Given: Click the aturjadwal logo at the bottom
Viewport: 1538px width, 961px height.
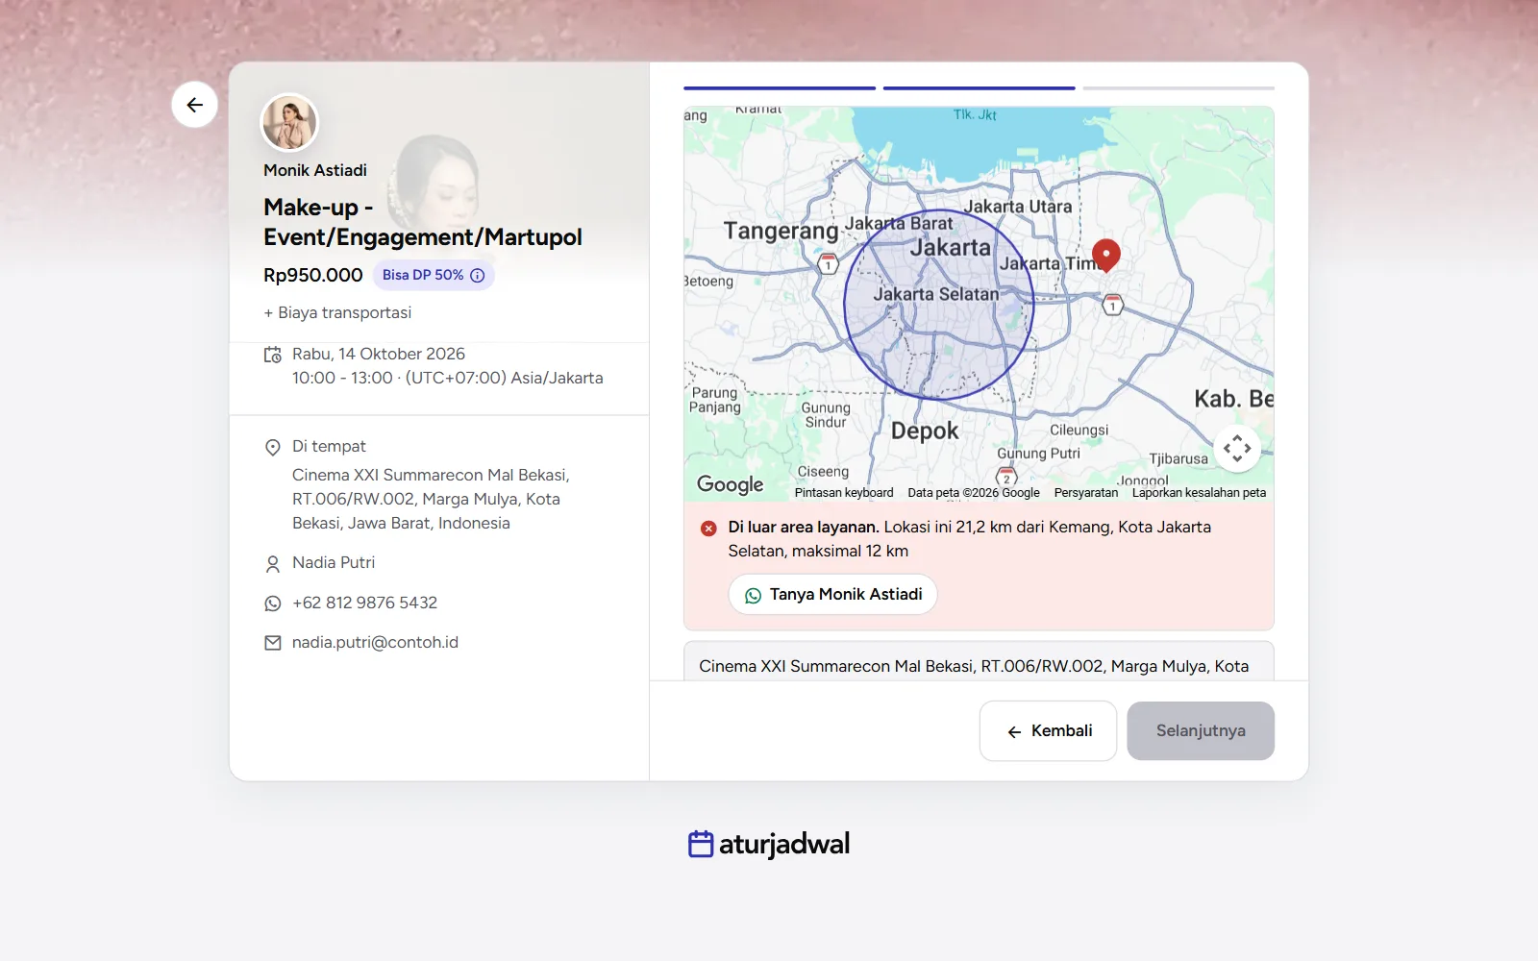Looking at the screenshot, I should (769, 844).
